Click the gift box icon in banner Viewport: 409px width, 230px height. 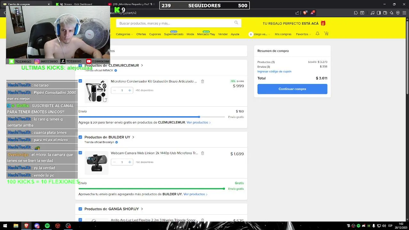click(323, 23)
